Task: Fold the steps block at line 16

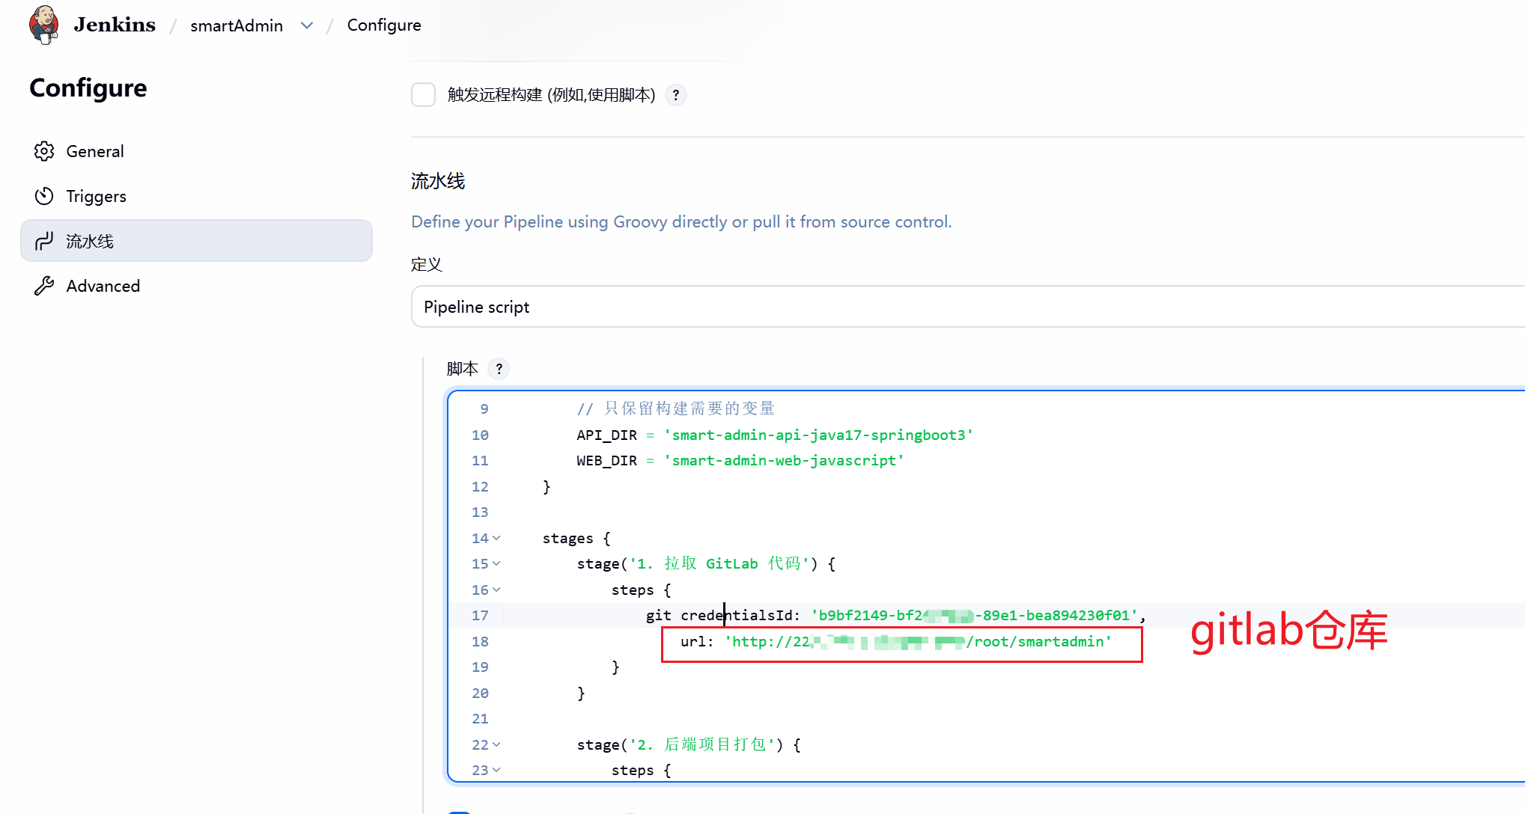Action: [x=496, y=590]
